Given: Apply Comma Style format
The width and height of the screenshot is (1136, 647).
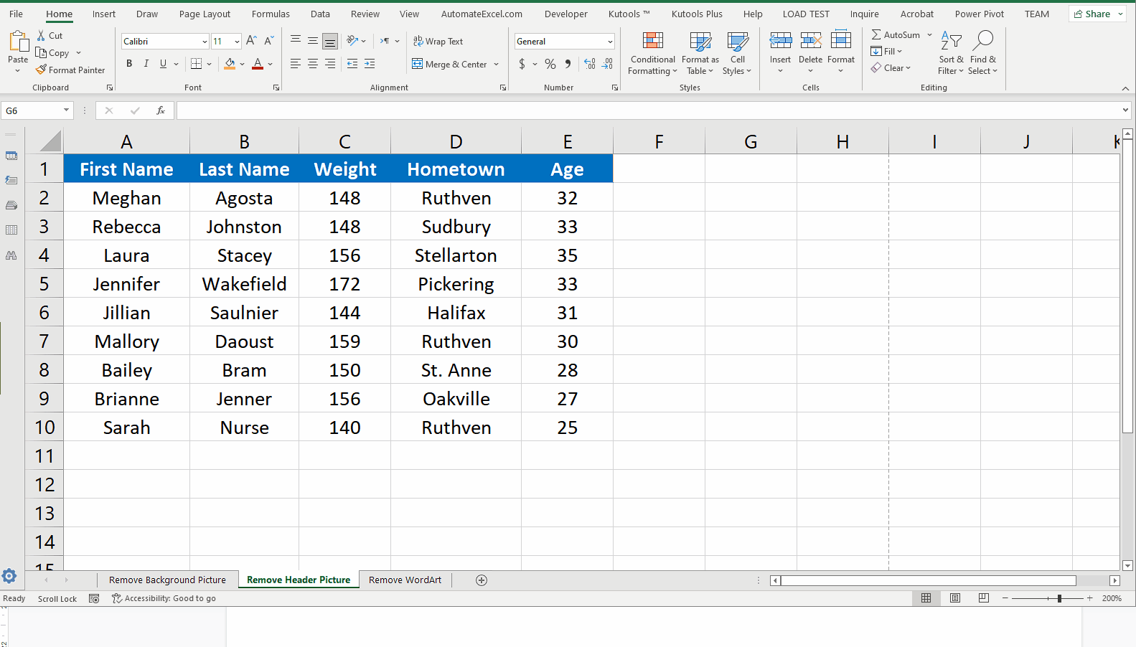Looking at the screenshot, I should click(568, 64).
